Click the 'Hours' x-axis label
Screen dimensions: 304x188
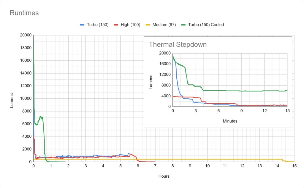164,176
